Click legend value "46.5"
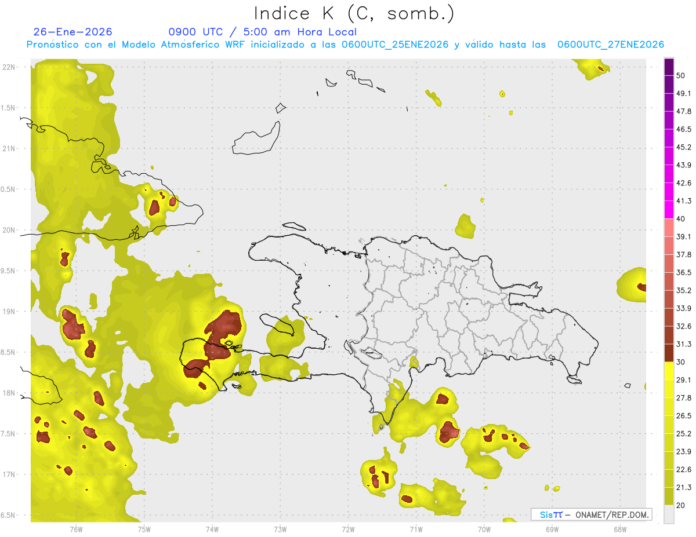The image size is (696, 537). pyautogui.click(x=684, y=129)
